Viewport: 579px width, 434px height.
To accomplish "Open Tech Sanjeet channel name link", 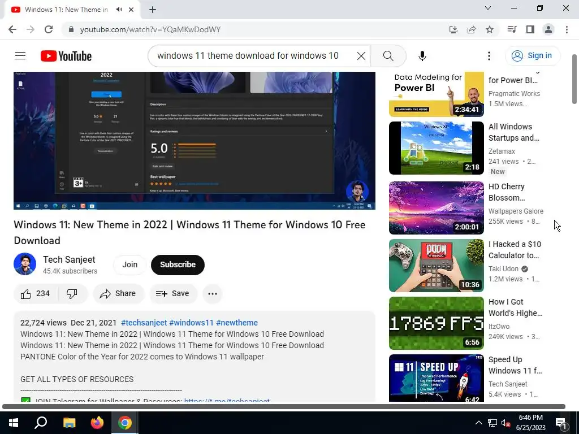I will (69, 259).
